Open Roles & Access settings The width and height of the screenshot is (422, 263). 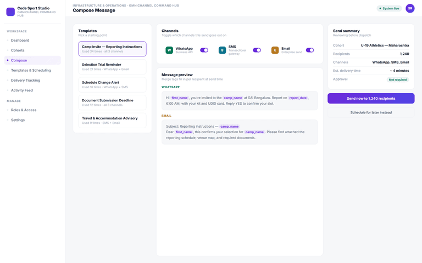tap(32, 110)
